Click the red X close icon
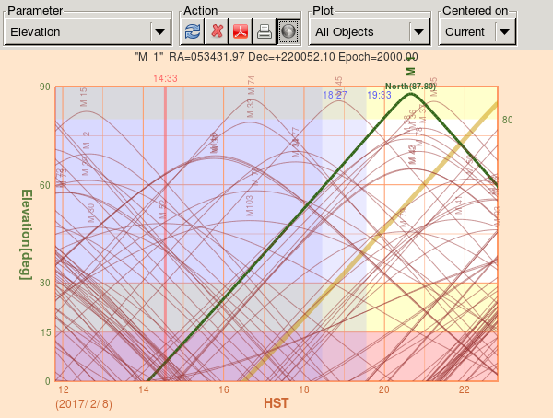 pos(217,31)
